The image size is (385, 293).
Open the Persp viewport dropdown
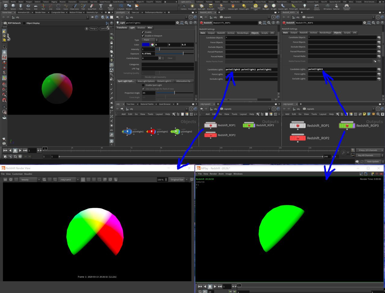coord(94,29)
